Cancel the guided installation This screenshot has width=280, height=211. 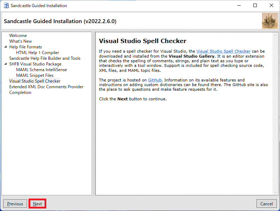coord(266,204)
